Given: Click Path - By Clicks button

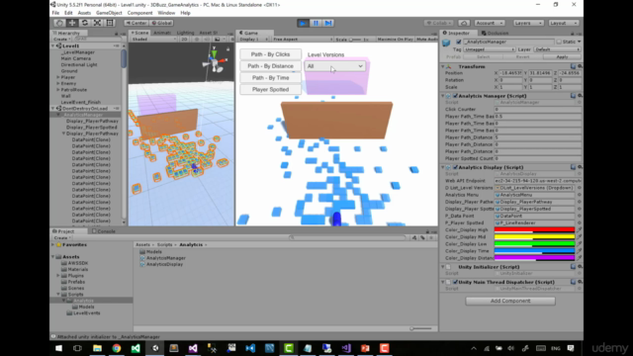Looking at the screenshot, I should tap(270, 54).
